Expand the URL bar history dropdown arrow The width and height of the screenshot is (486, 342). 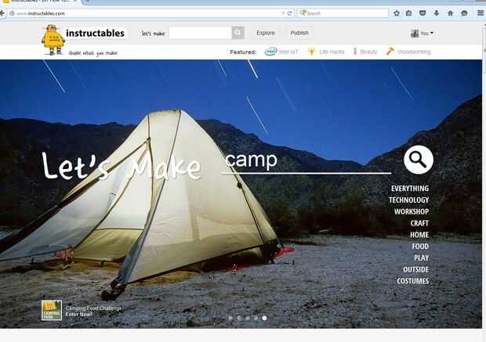283,13
